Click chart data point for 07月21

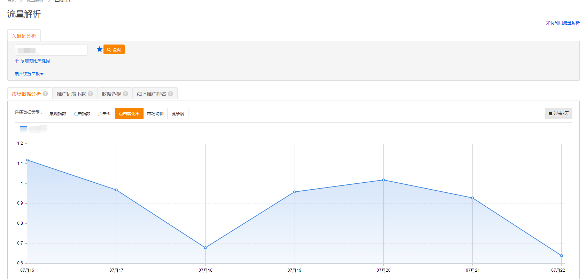pos(472,198)
